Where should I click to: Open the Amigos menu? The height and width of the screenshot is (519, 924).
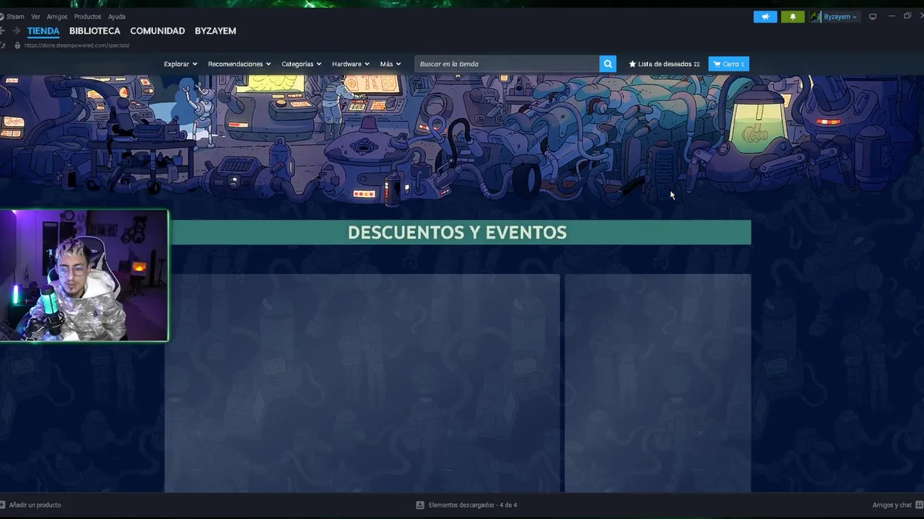tap(57, 17)
